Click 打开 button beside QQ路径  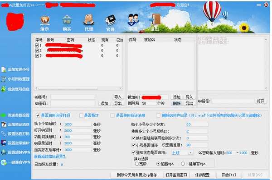261,101
